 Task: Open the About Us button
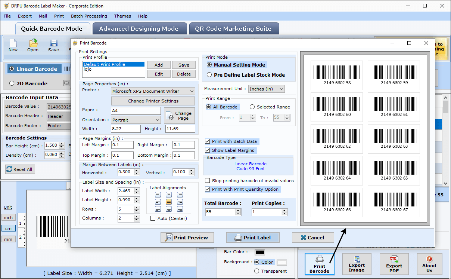point(429,264)
